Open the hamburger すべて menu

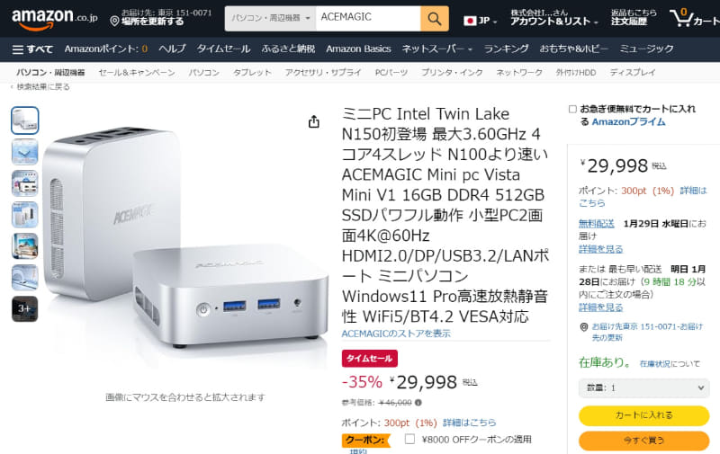pyautogui.click(x=33, y=49)
